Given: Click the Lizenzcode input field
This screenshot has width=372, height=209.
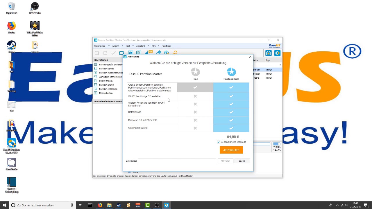Looking at the screenshot, I should click(x=177, y=161).
